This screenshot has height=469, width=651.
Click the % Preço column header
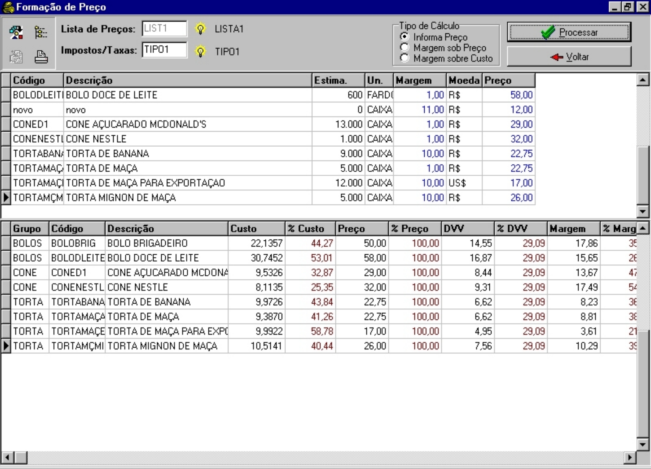[x=414, y=229]
